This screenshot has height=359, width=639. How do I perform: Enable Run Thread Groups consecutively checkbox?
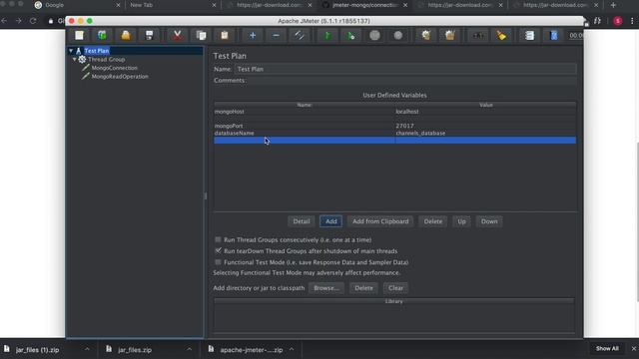(x=218, y=239)
